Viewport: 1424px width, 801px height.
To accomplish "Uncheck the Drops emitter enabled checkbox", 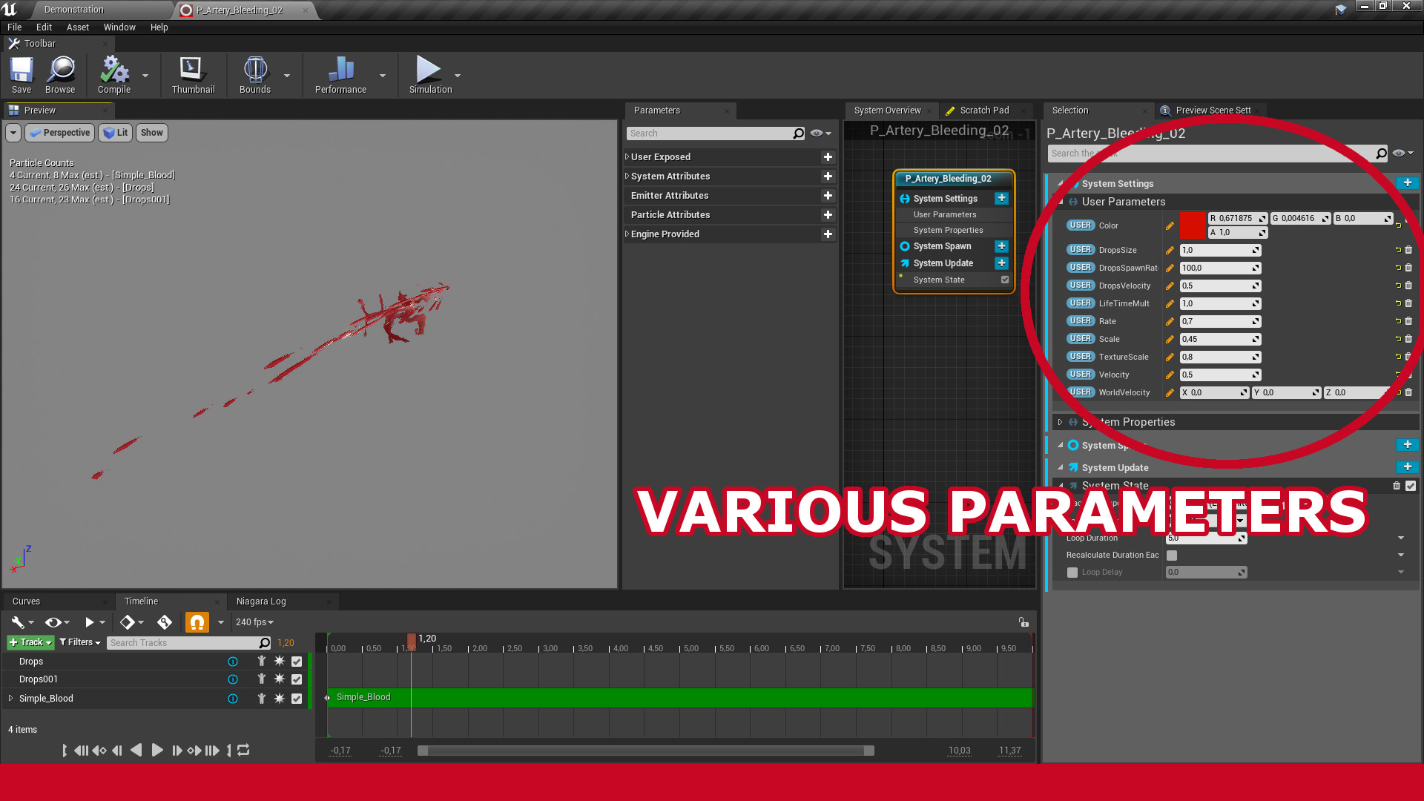I will pyautogui.click(x=297, y=662).
